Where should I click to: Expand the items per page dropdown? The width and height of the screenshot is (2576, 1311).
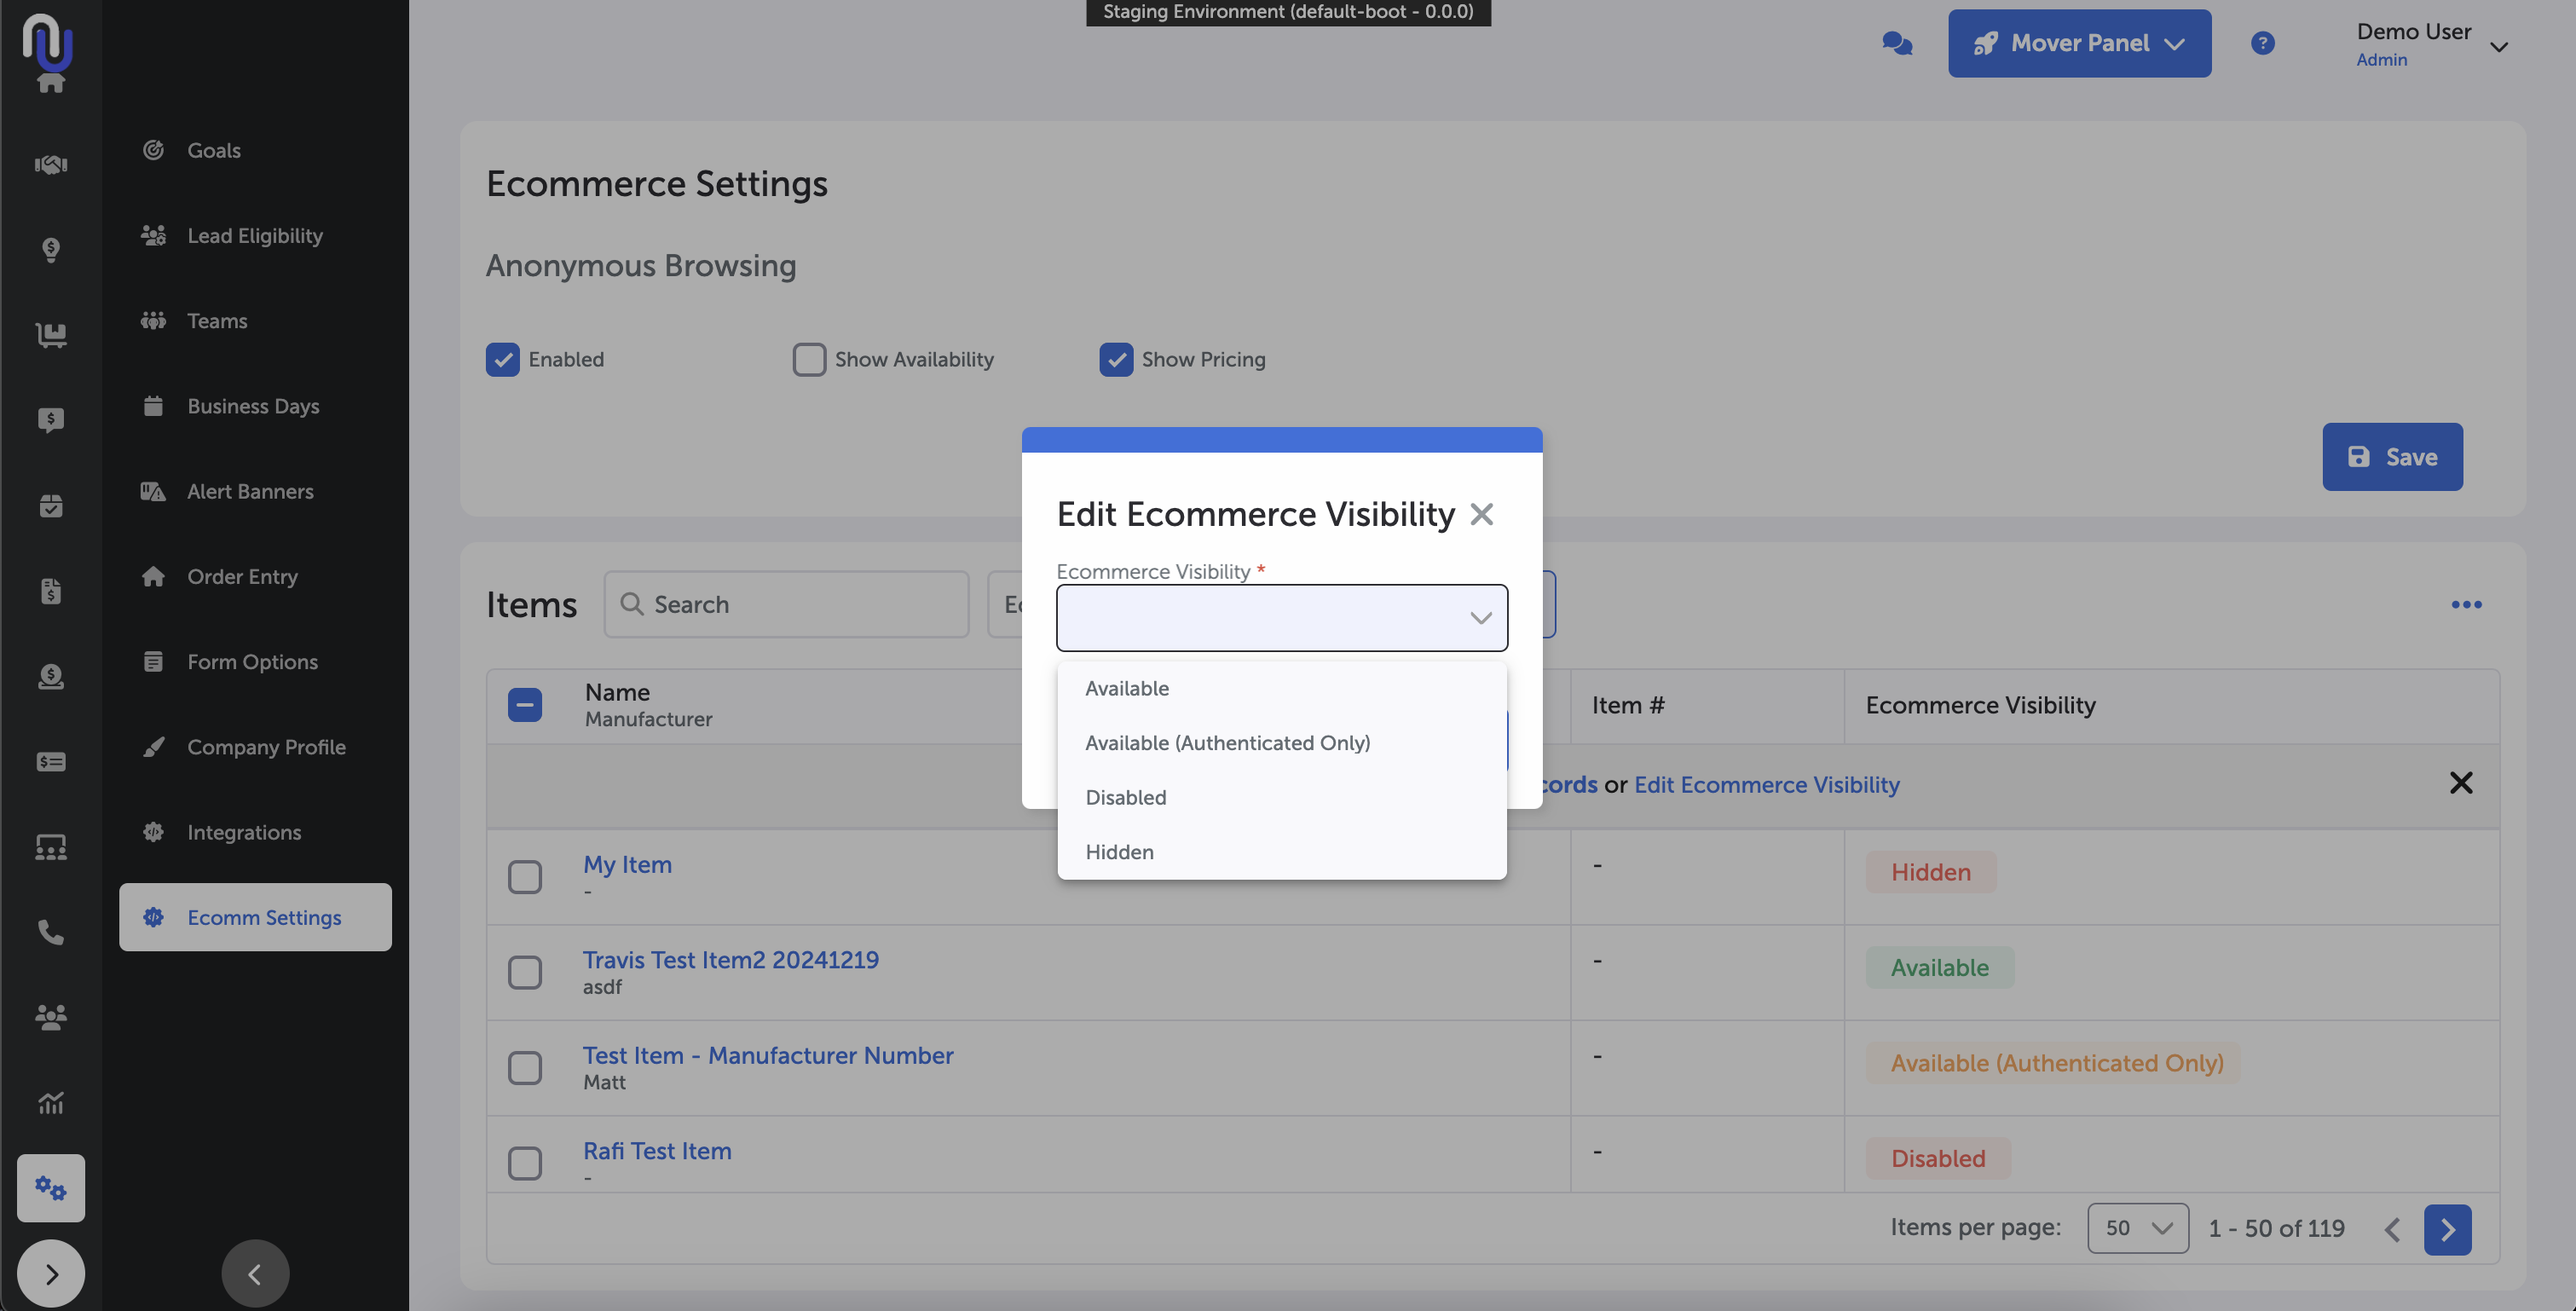click(x=2137, y=1228)
